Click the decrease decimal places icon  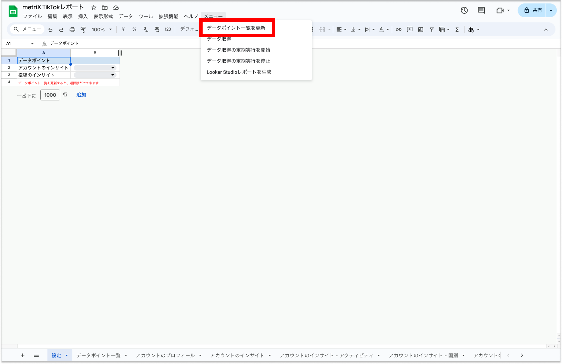145,30
